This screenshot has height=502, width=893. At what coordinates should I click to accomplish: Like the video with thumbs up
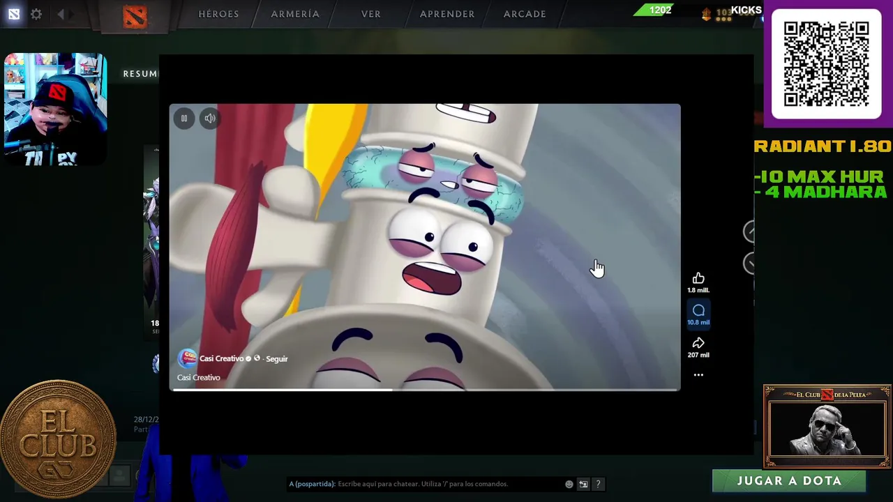click(x=698, y=278)
